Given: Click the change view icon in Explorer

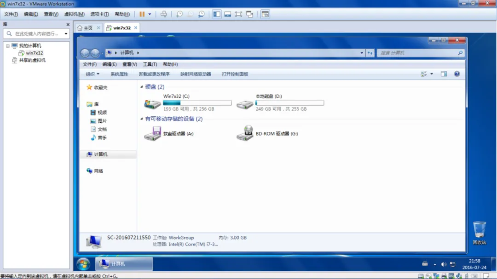Looking at the screenshot, I should click(x=424, y=74).
